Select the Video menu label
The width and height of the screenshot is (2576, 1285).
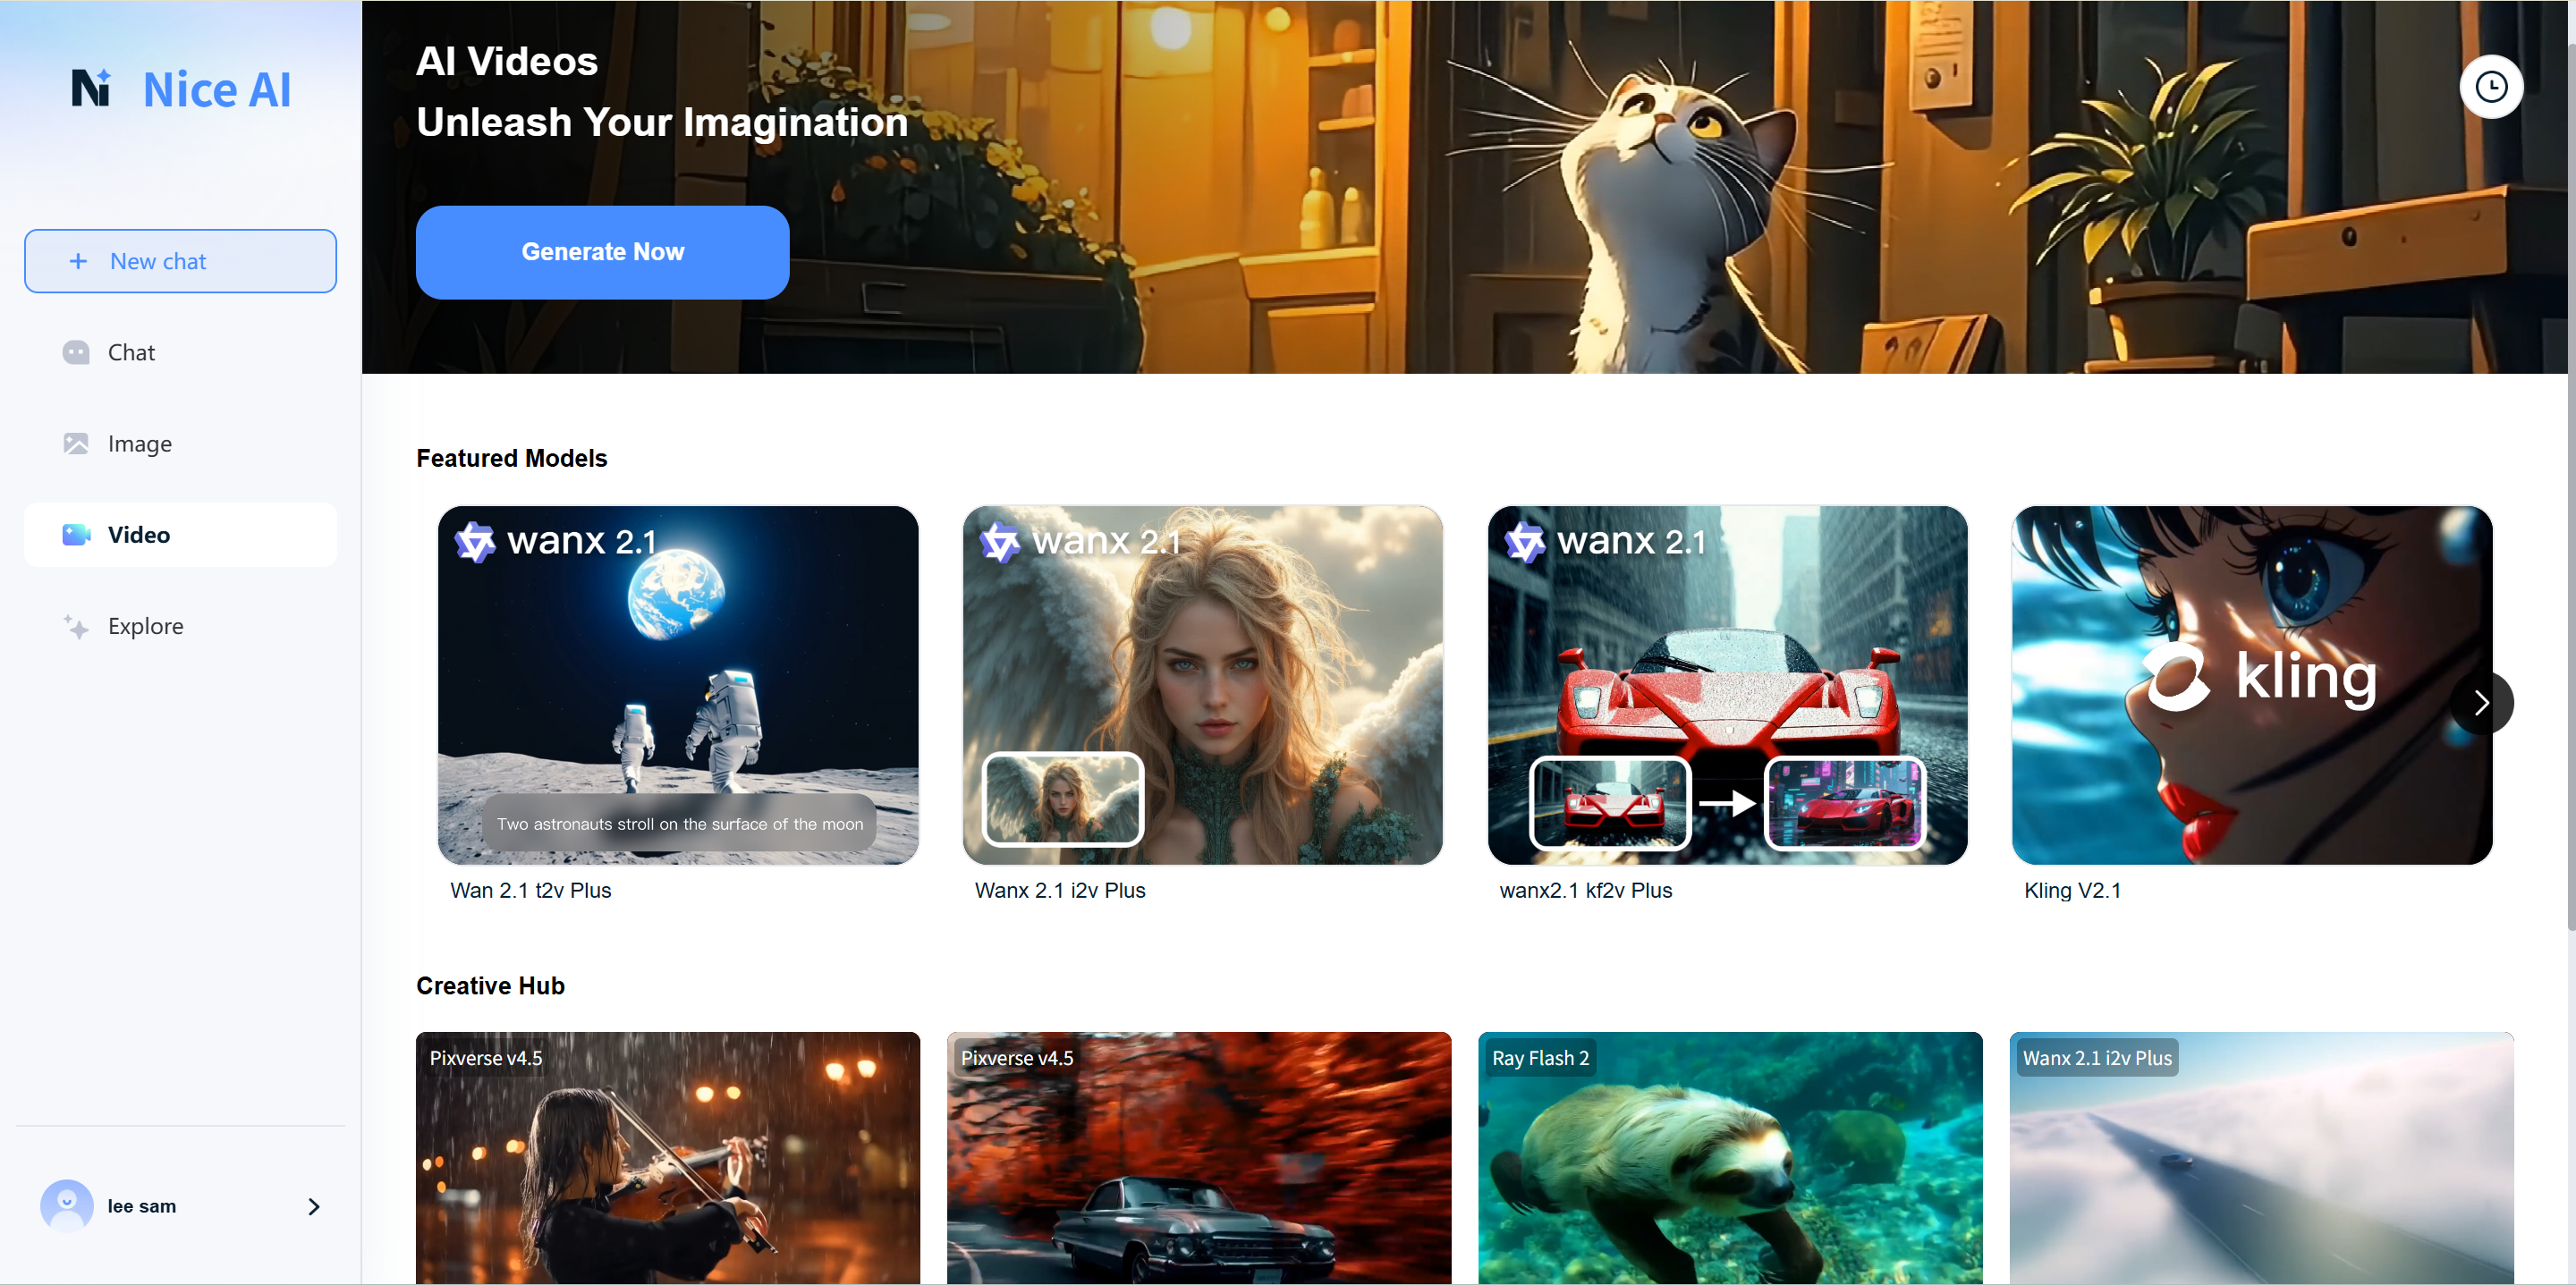click(139, 535)
